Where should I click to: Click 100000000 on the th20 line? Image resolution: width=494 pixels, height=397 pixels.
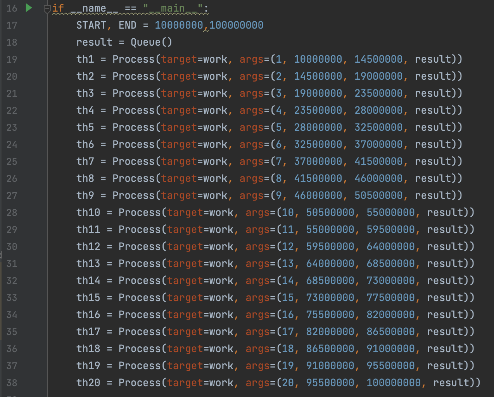394,383
